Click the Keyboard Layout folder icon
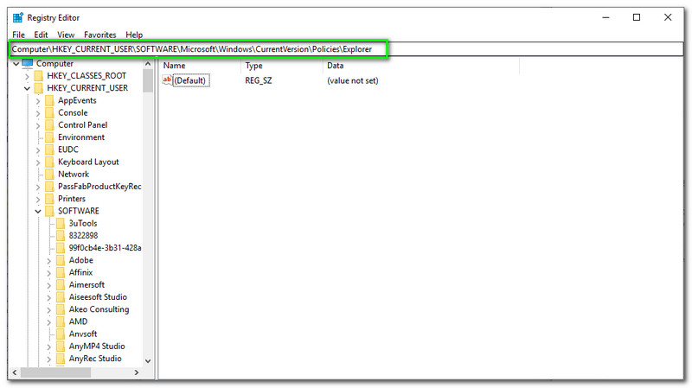Viewport: 692px width, 388px height. pos(50,162)
